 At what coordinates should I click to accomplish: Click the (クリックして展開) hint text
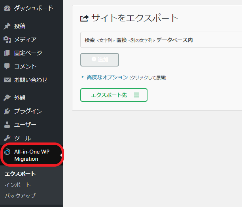pos(148,78)
